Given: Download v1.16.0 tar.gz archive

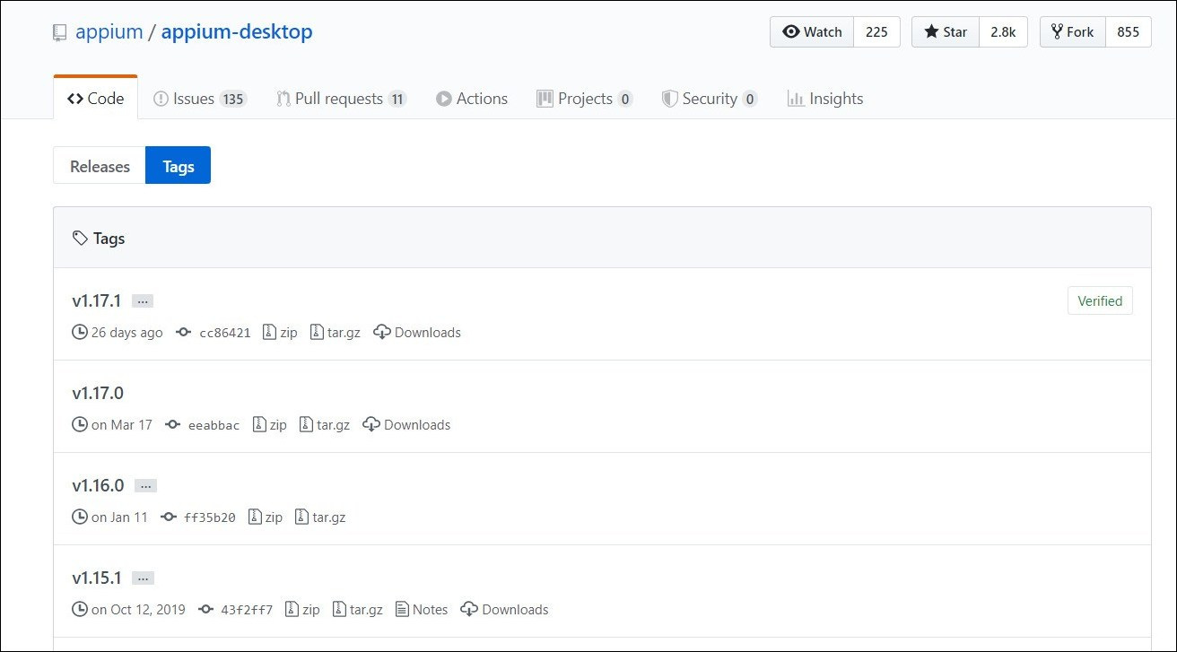Looking at the screenshot, I should point(320,517).
